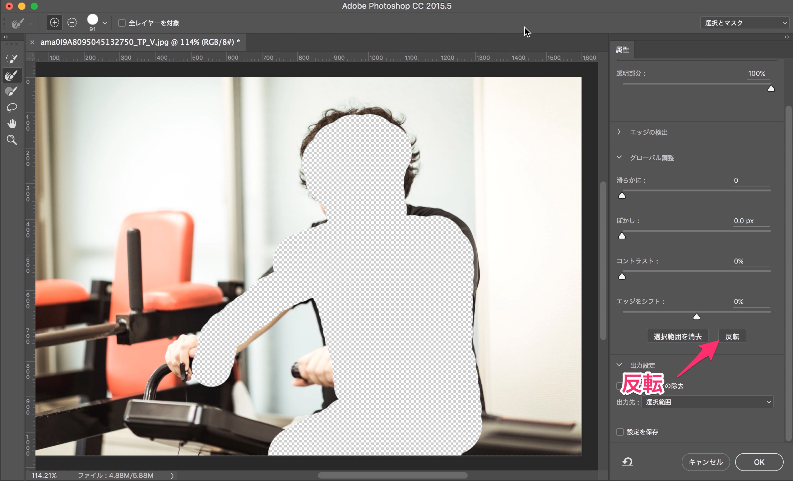Expand the エッジの検出 section
The width and height of the screenshot is (793, 481).
click(619, 132)
